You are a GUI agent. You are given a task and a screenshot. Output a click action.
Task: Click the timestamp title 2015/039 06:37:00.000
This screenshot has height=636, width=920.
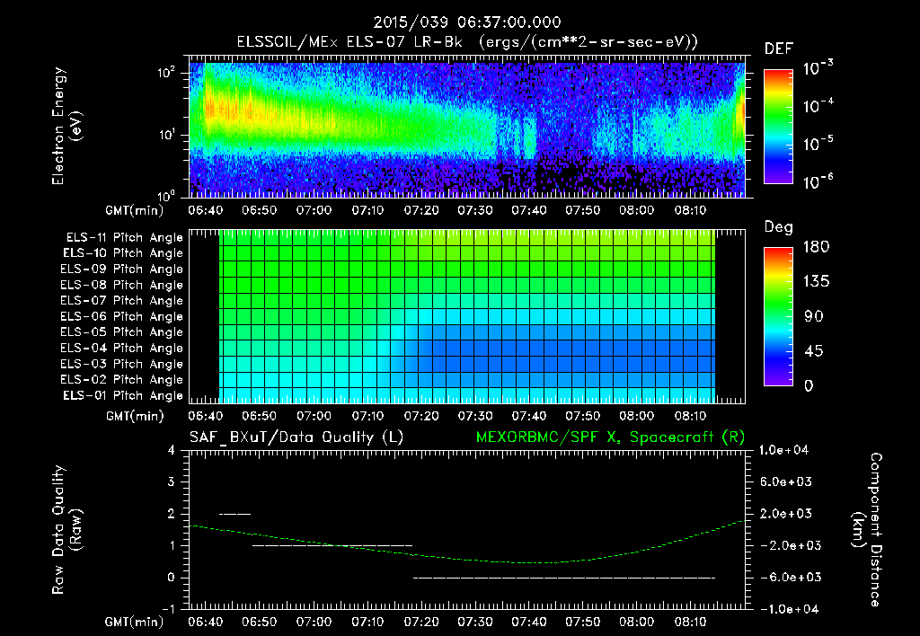click(467, 22)
